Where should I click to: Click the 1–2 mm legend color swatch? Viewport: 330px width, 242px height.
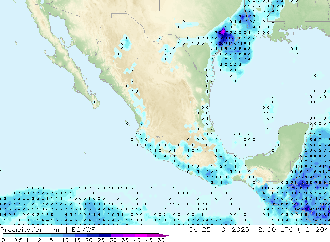(x=33, y=235)
